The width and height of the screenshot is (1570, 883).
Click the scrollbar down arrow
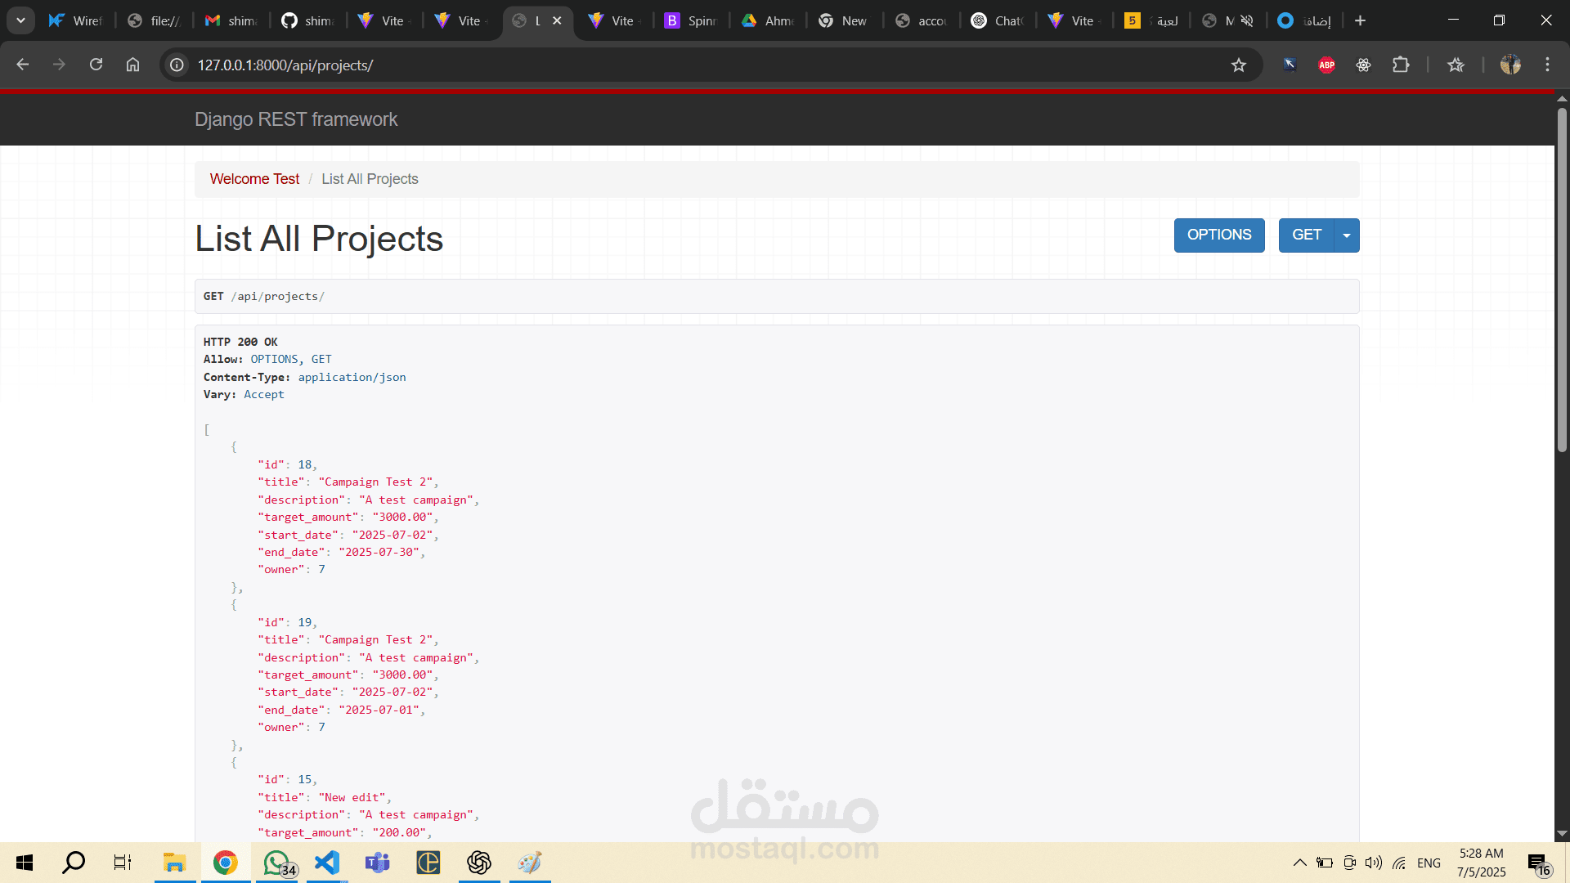click(x=1562, y=834)
